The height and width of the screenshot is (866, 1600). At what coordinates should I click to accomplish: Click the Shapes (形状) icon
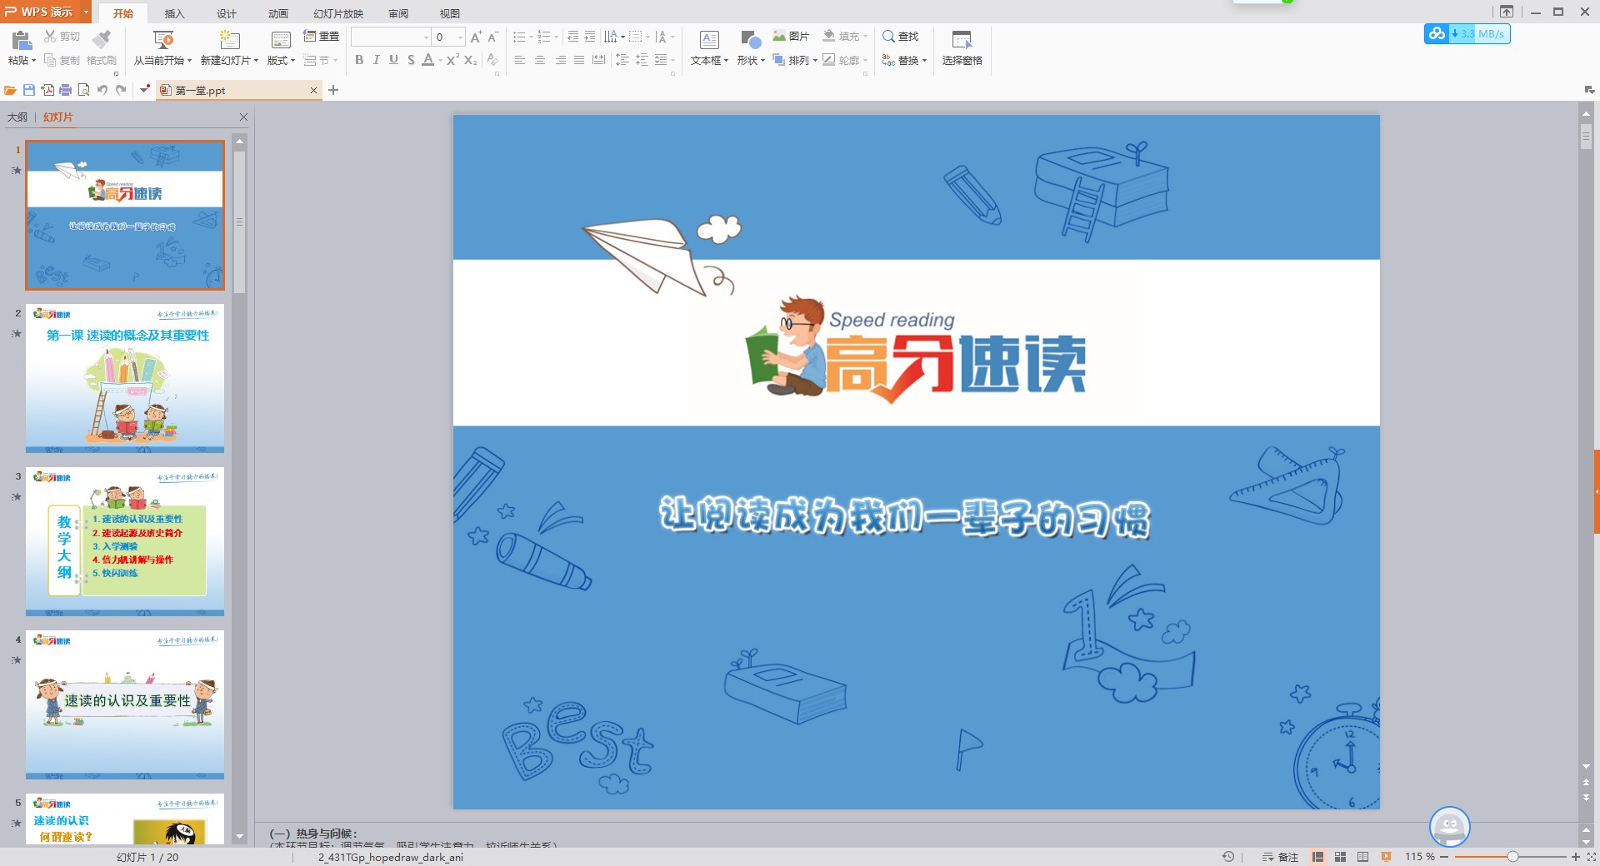pos(751,40)
